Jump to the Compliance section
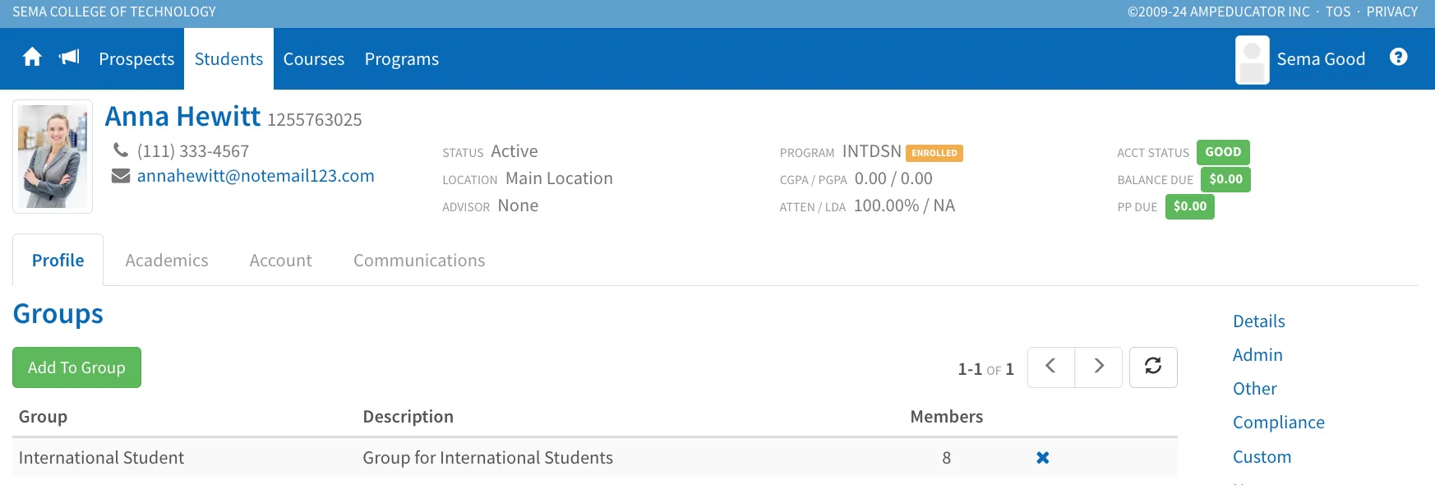Viewport: 1435px width, 485px height. [1279, 423]
